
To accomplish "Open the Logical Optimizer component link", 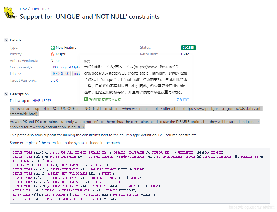I will [x=70, y=67].
